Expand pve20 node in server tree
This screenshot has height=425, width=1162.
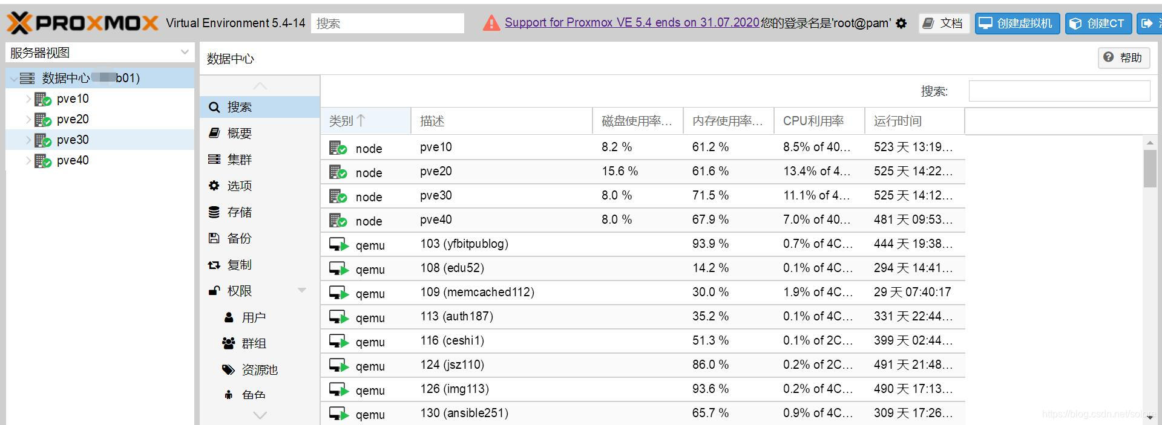28,120
